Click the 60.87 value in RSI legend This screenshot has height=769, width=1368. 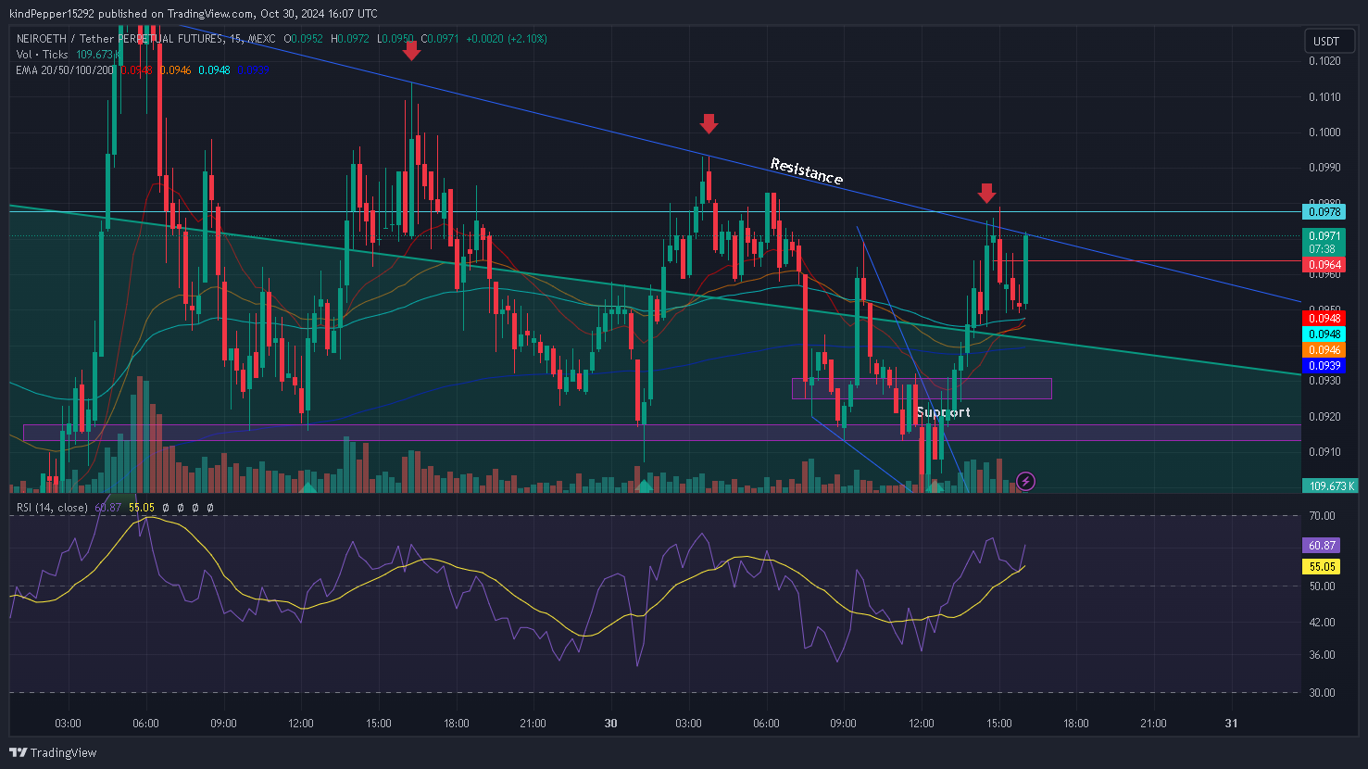(x=107, y=508)
